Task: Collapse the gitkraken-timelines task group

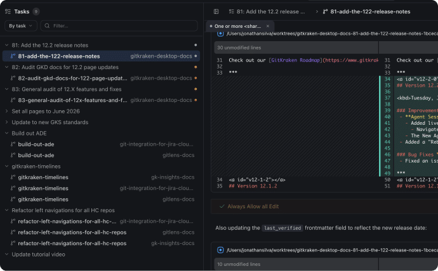Action: pyautogui.click(x=7, y=167)
